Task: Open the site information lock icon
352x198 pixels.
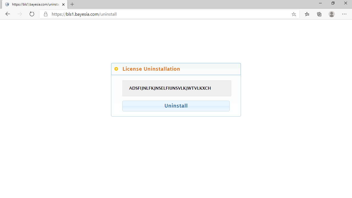Action: 46,14
